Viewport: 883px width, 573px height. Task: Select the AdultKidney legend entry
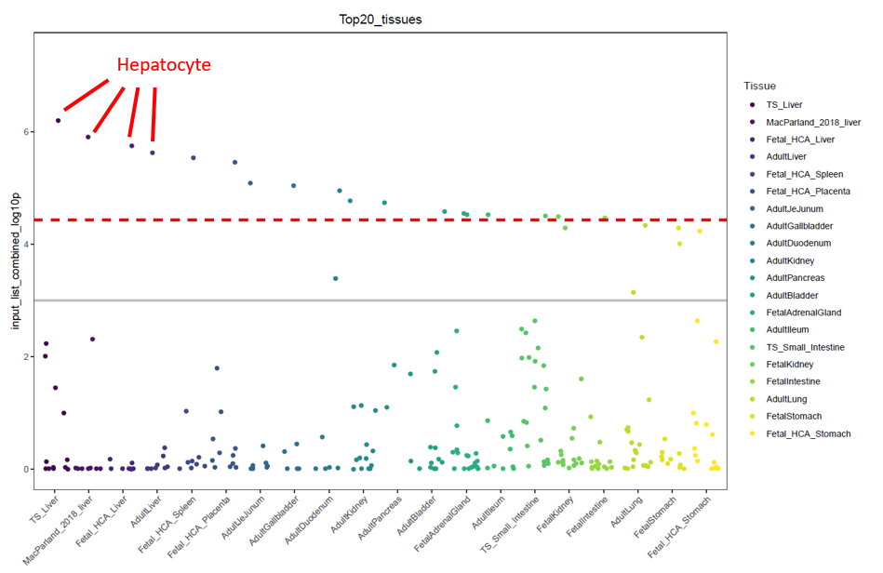(791, 260)
